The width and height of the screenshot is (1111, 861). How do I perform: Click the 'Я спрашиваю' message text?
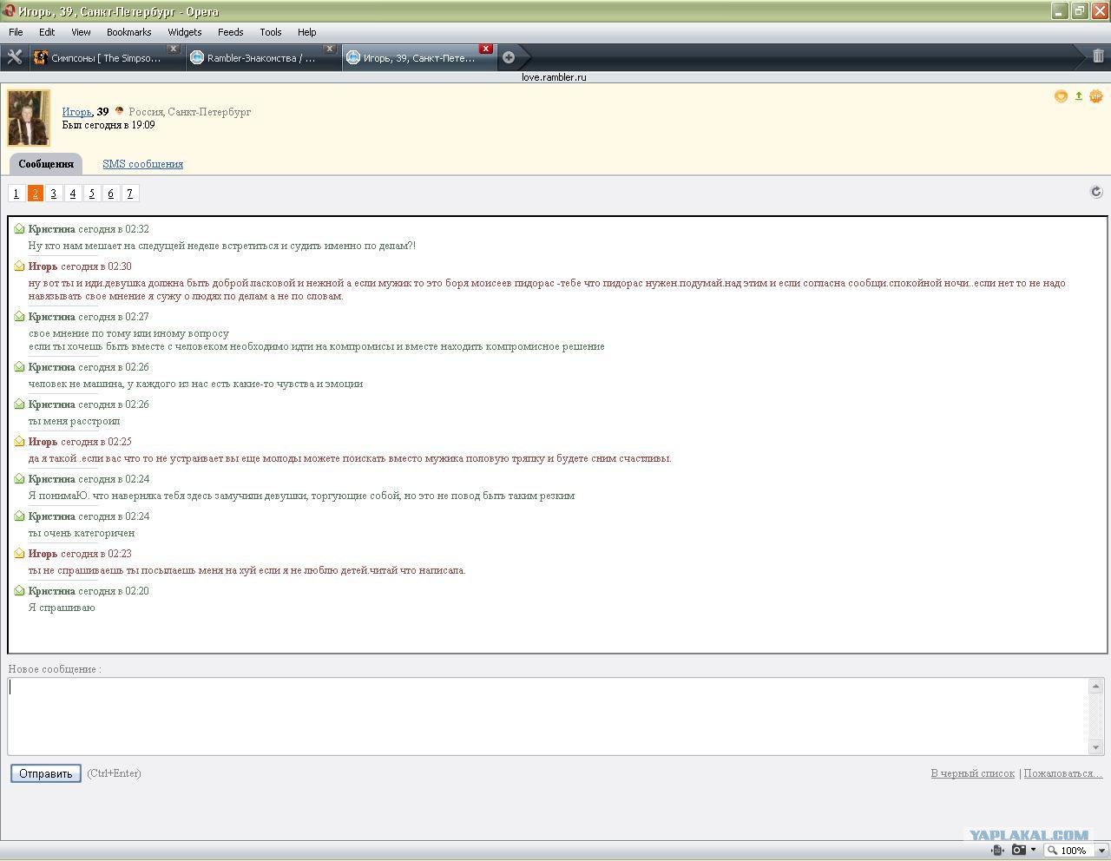pyautogui.click(x=62, y=608)
